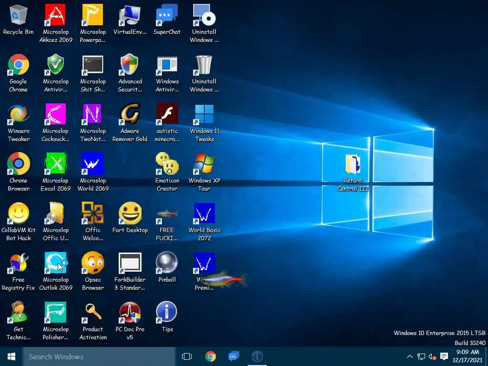Image resolution: width=488 pixels, height=366 pixels.
Task: Click the Offic Welco... orange logo icon
Action: (92, 213)
